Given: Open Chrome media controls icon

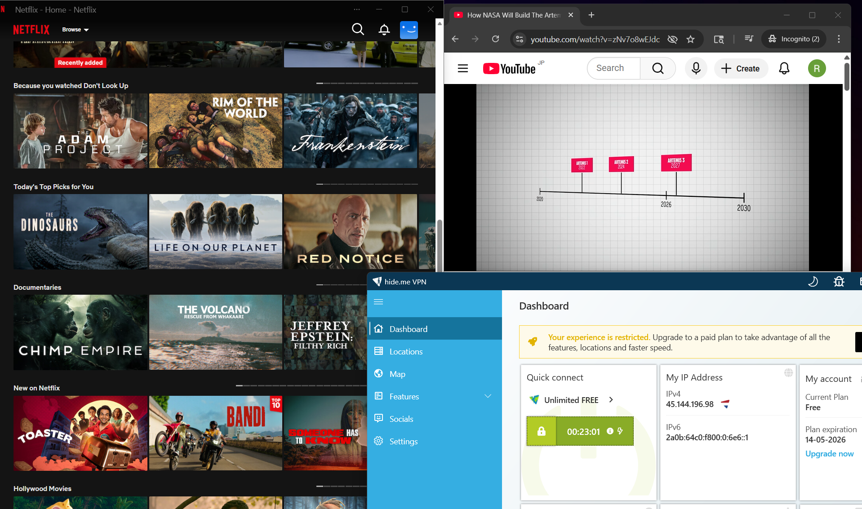Looking at the screenshot, I should (x=749, y=39).
